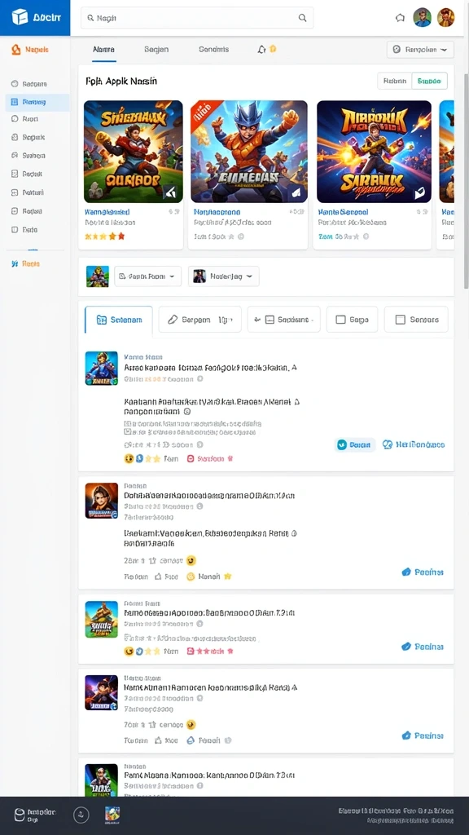Viewport: 469px width, 835px height.
Task: Open the first post's game thumbnail
Action: 102,368
